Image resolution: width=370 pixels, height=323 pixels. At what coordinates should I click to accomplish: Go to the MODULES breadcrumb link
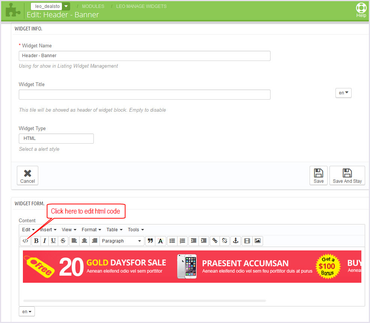93,6
